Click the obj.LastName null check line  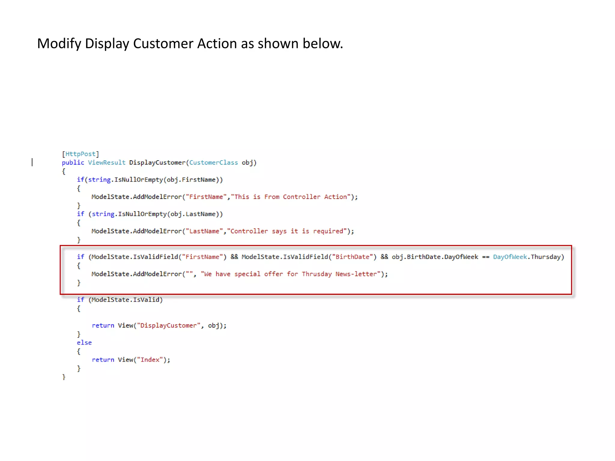pyautogui.click(x=150, y=214)
